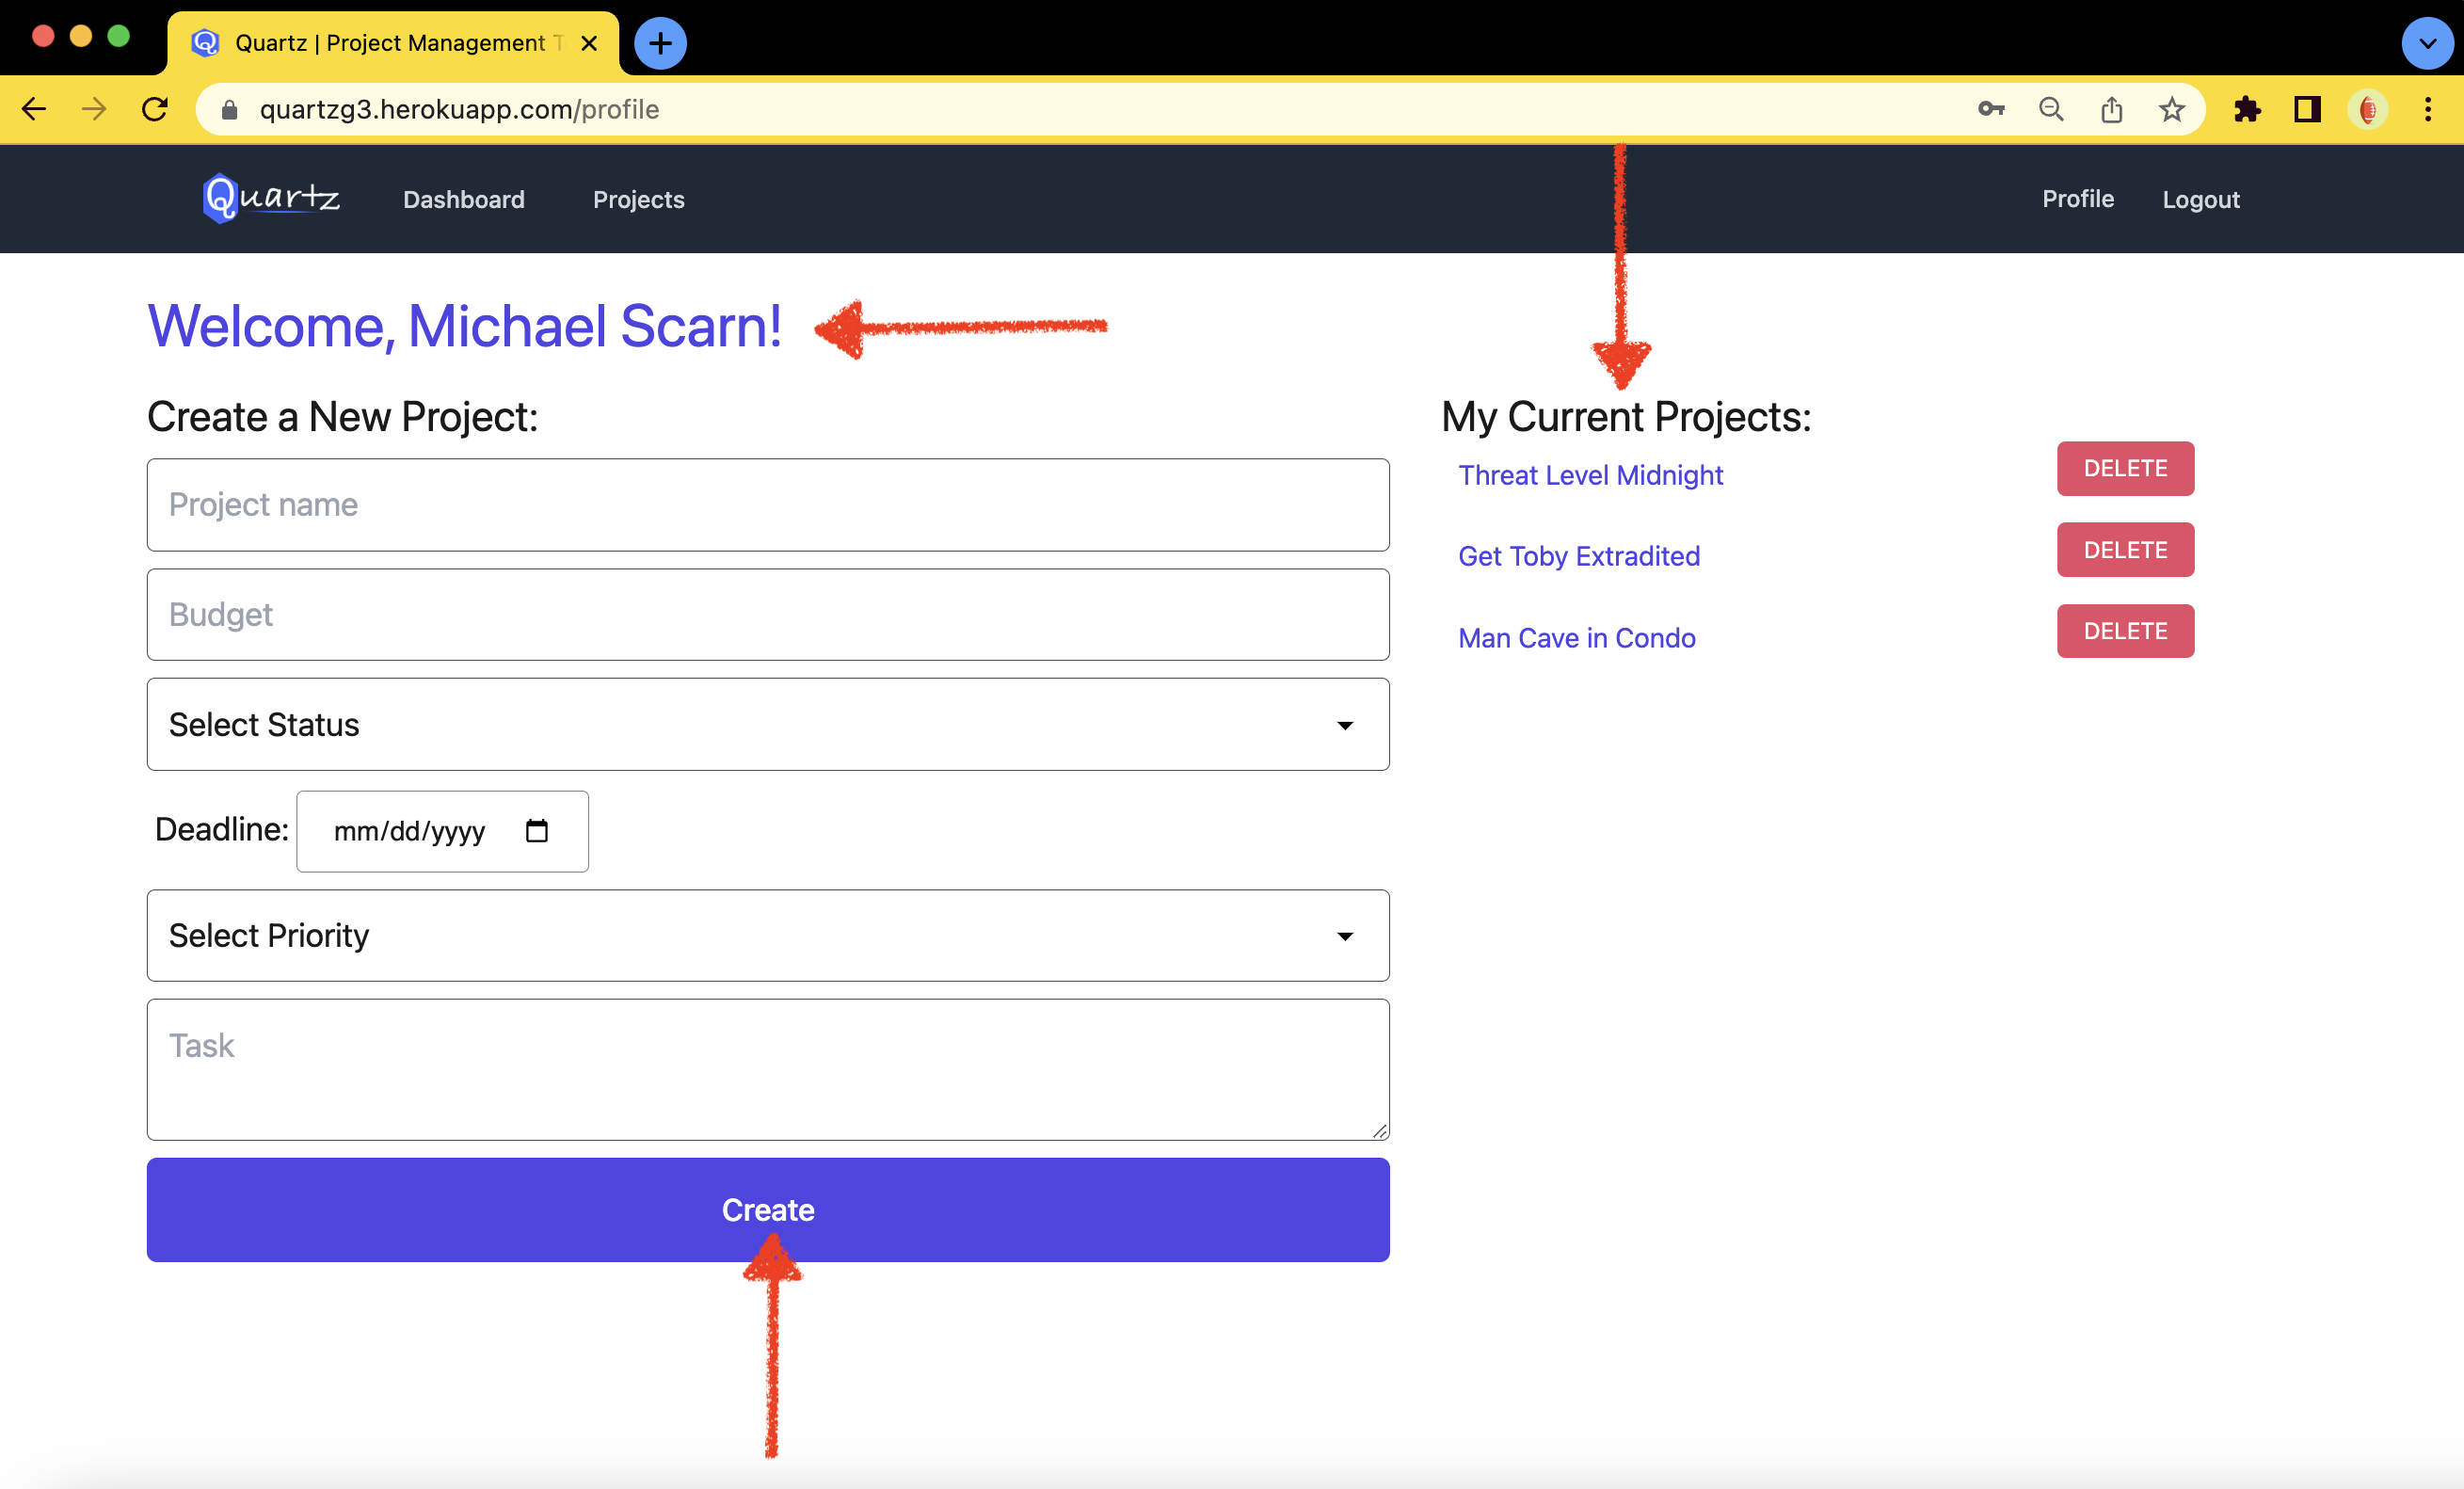Click the browser zoom/search icon
The height and width of the screenshot is (1489, 2464).
tap(2051, 109)
